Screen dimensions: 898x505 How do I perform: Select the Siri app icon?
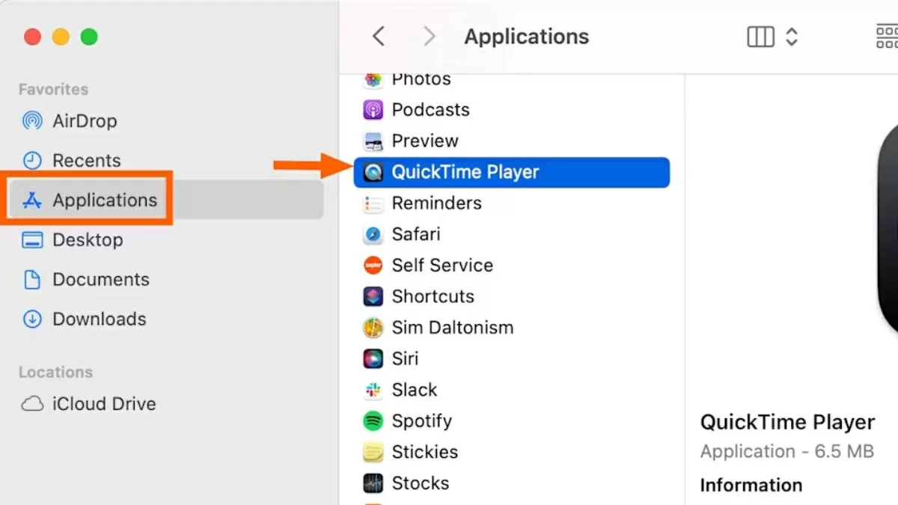373,359
